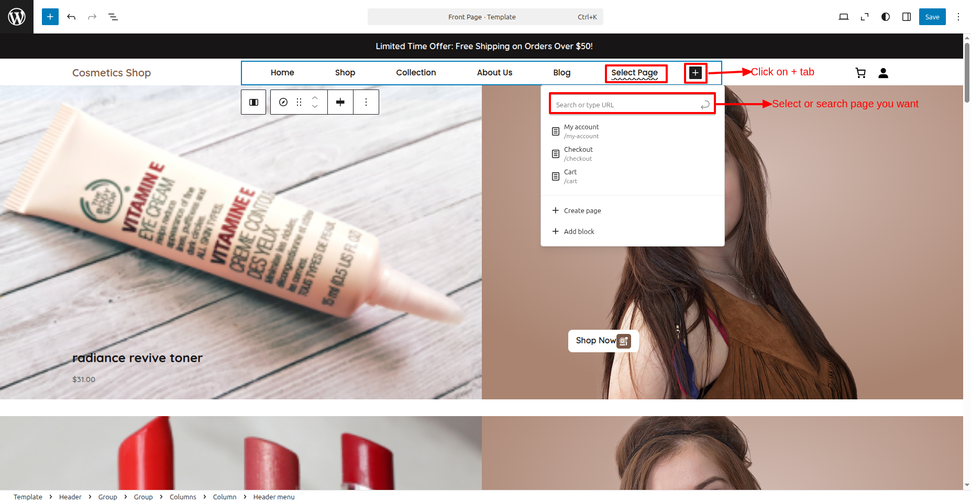
Task: Open the Styles half-circle icon
Action: coord(886,17)
